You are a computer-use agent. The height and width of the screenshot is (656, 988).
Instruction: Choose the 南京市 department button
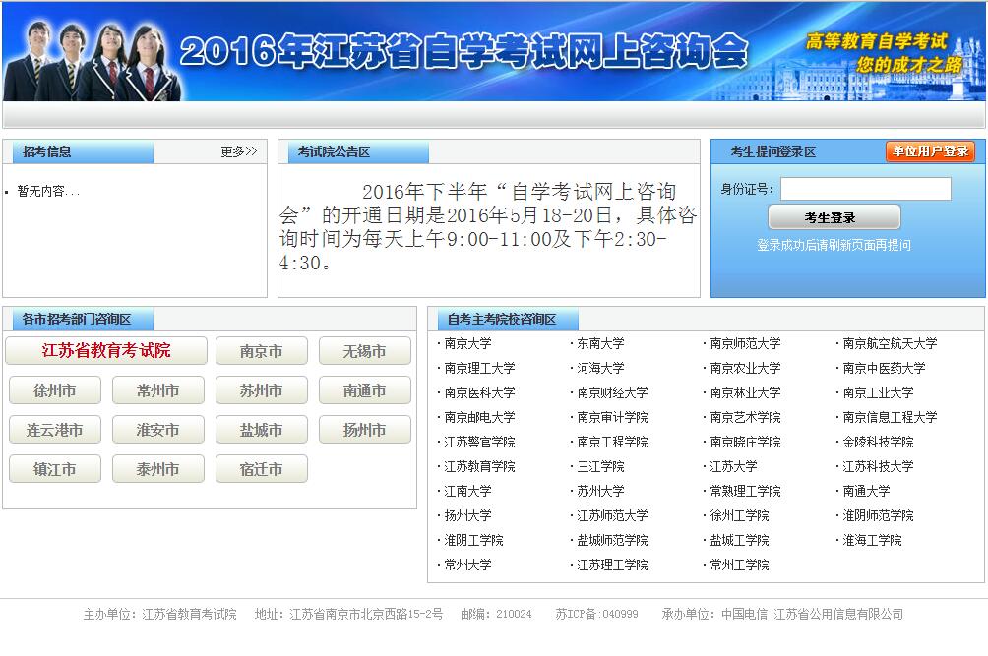(261, 351)
